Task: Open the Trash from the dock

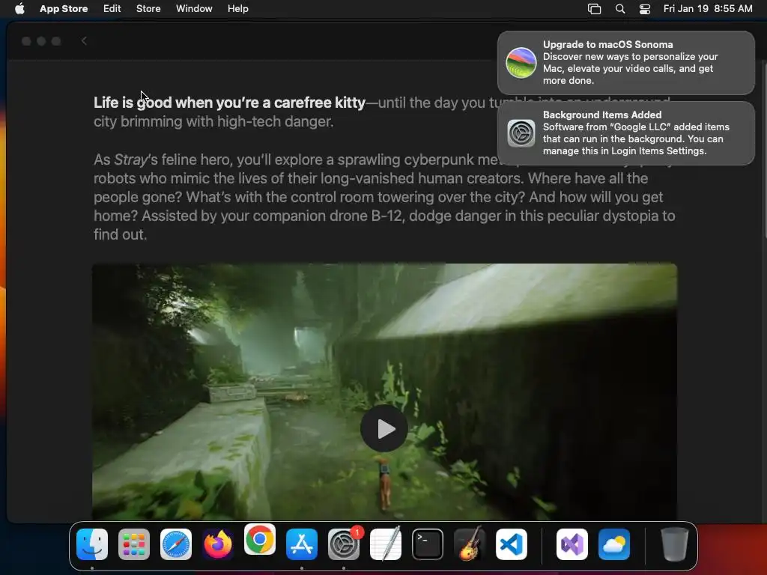Action: [675, 544]
